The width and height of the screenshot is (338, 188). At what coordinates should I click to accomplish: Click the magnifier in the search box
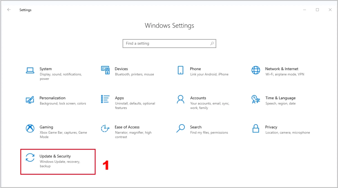coord(212,43)
